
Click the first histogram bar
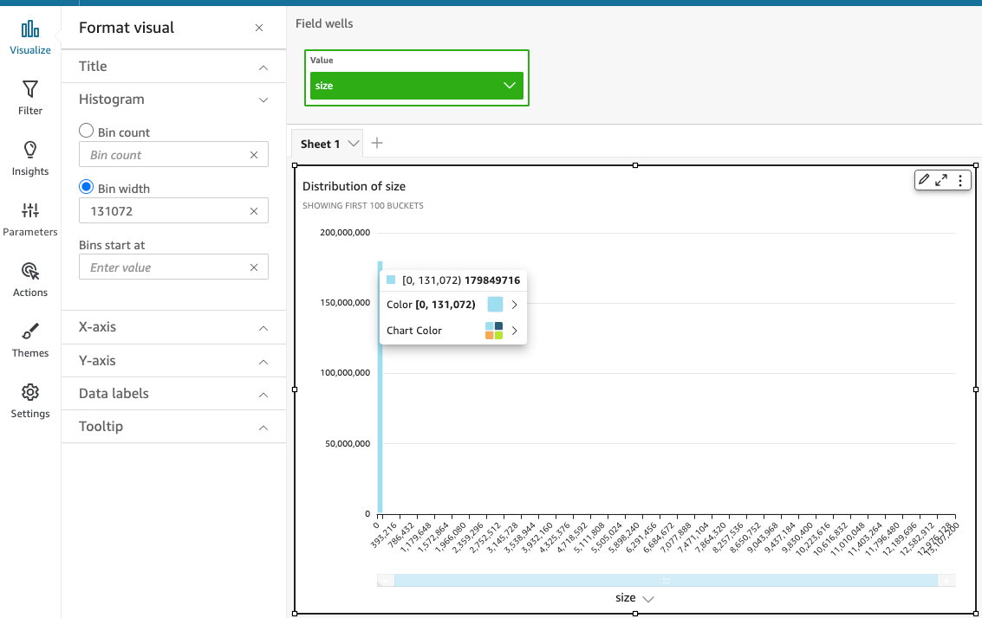click(380, 387)
